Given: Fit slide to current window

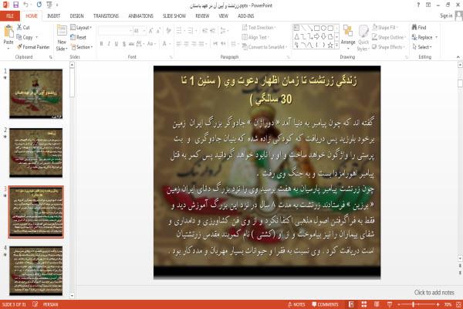Looking at the screenshot, I should pyautogui.click(x=458, y=304).
